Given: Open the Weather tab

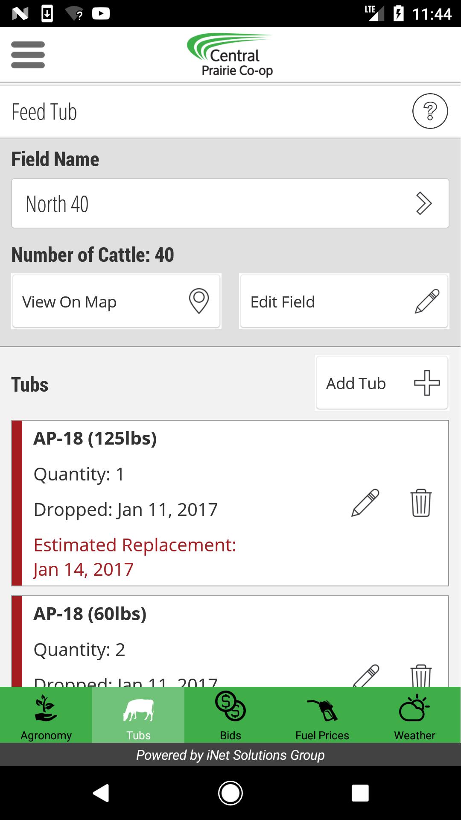Looking at the screenshot, I should [414, 715].
